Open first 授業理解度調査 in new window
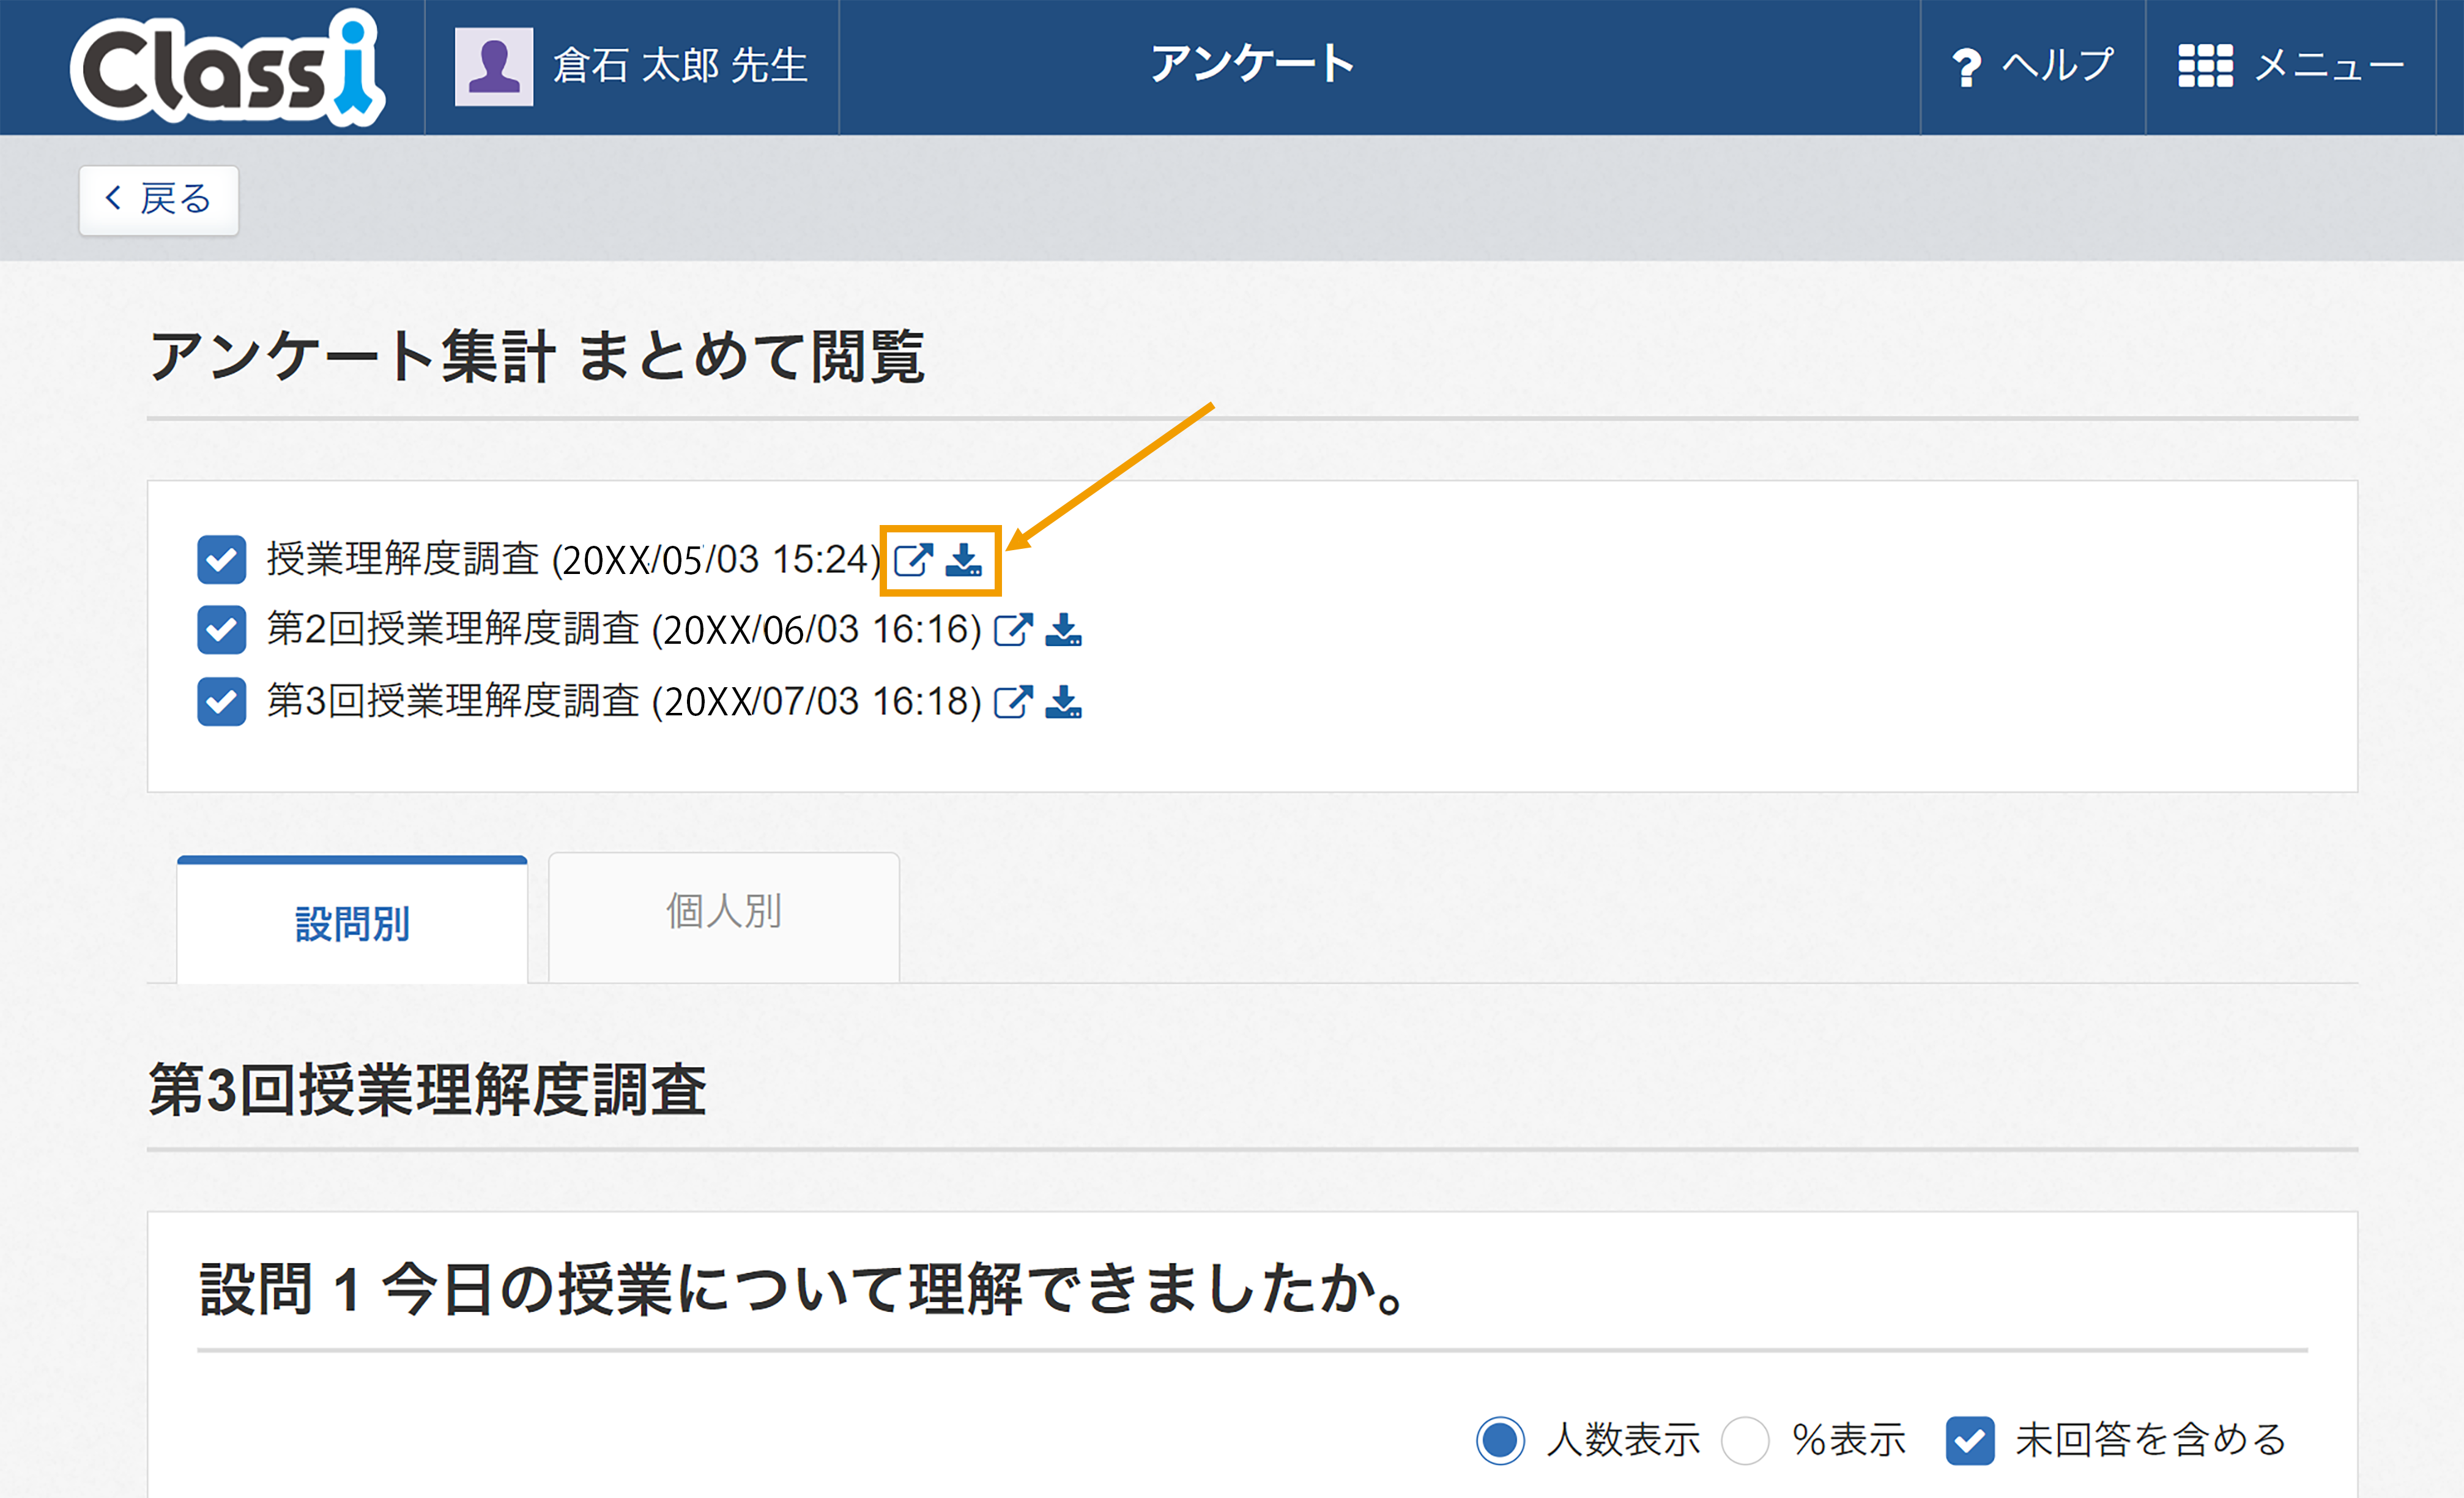Viewport: 2464px width, 1498px height. pos(912,559)
